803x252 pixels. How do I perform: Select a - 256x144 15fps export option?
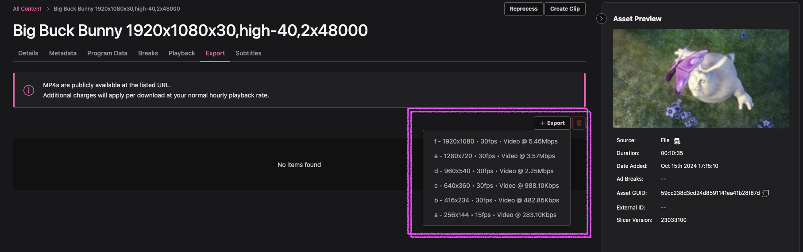pos(496,215)
